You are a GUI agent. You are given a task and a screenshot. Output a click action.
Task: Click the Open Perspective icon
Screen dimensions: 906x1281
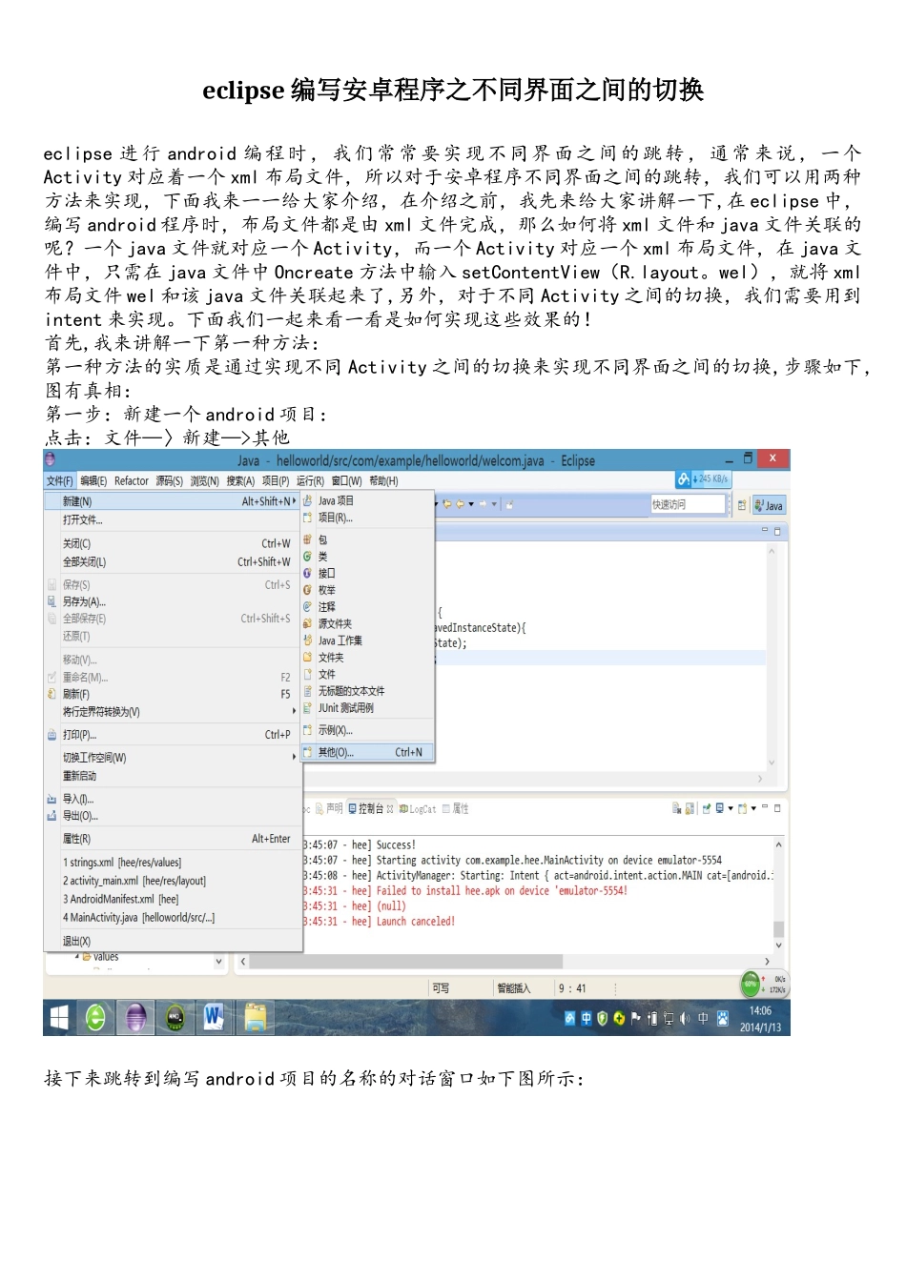tap(741, 505)
